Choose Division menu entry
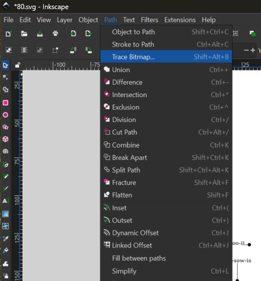This screenshot has width=261, height=281. (x=166, y=120)
